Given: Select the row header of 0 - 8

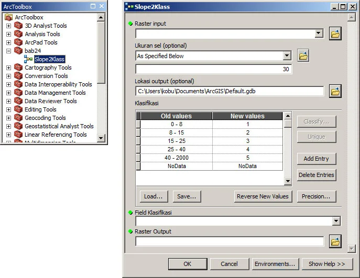Looking at the screenshot, I should point(138,124).
